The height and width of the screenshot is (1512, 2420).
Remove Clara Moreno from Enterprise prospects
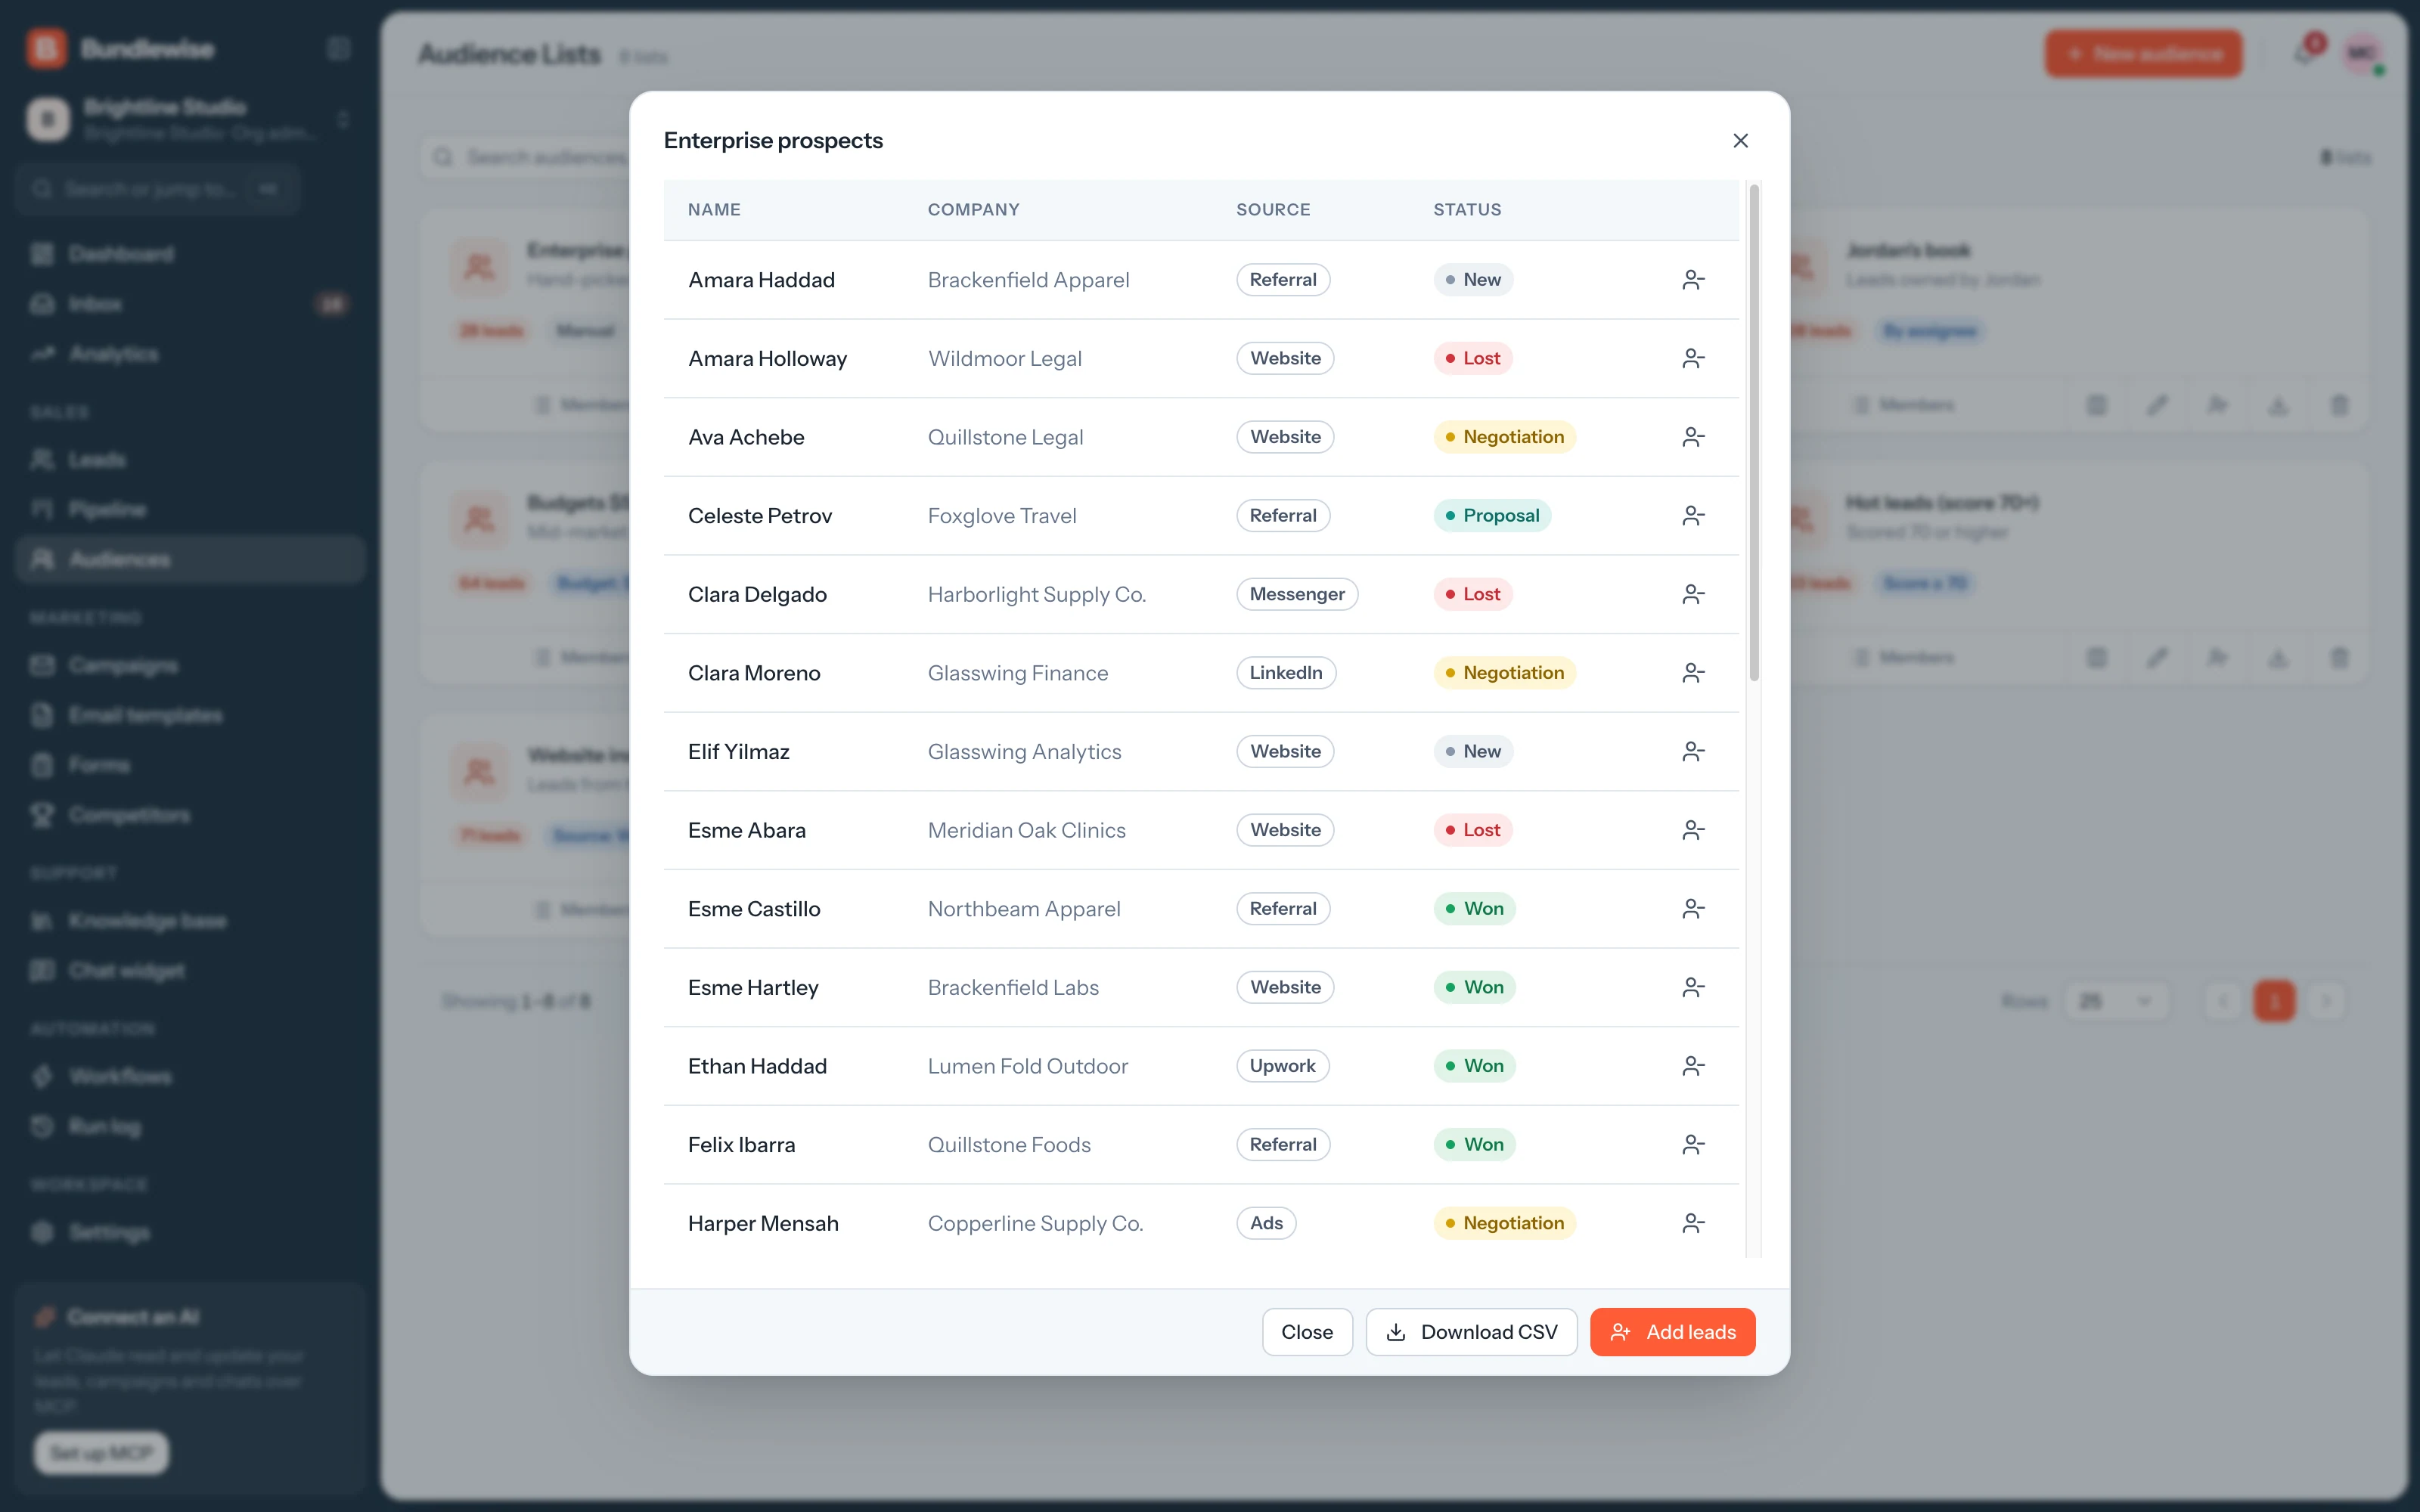(x=1693, y=673)
